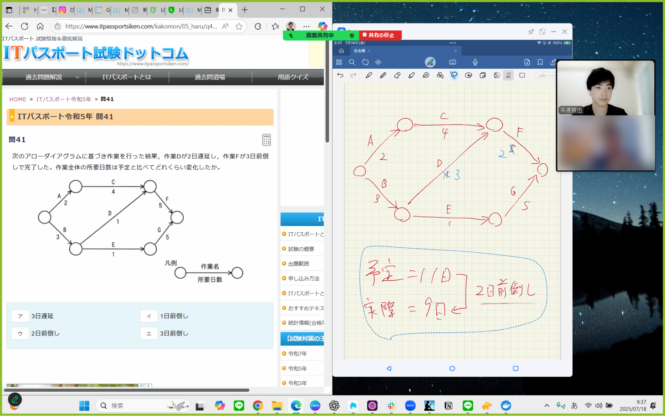Bookmark the current note page
Image resolution: width=665 pixels, height=416 pixels.
point(540,62)
